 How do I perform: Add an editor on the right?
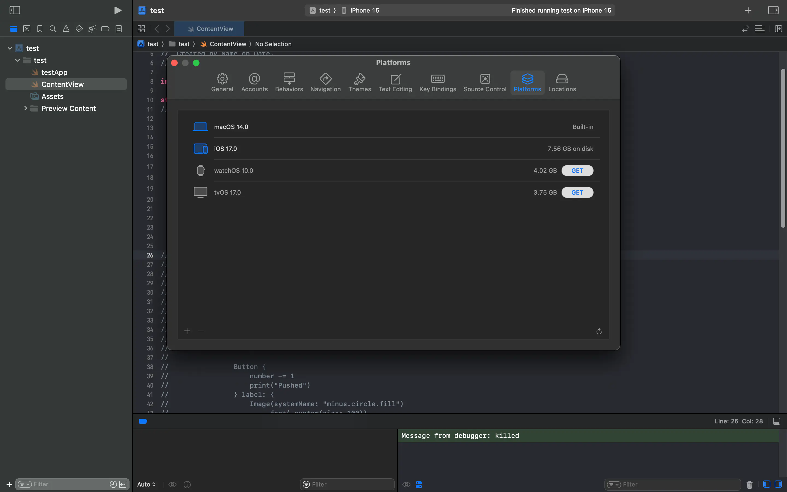coord(778,29)
